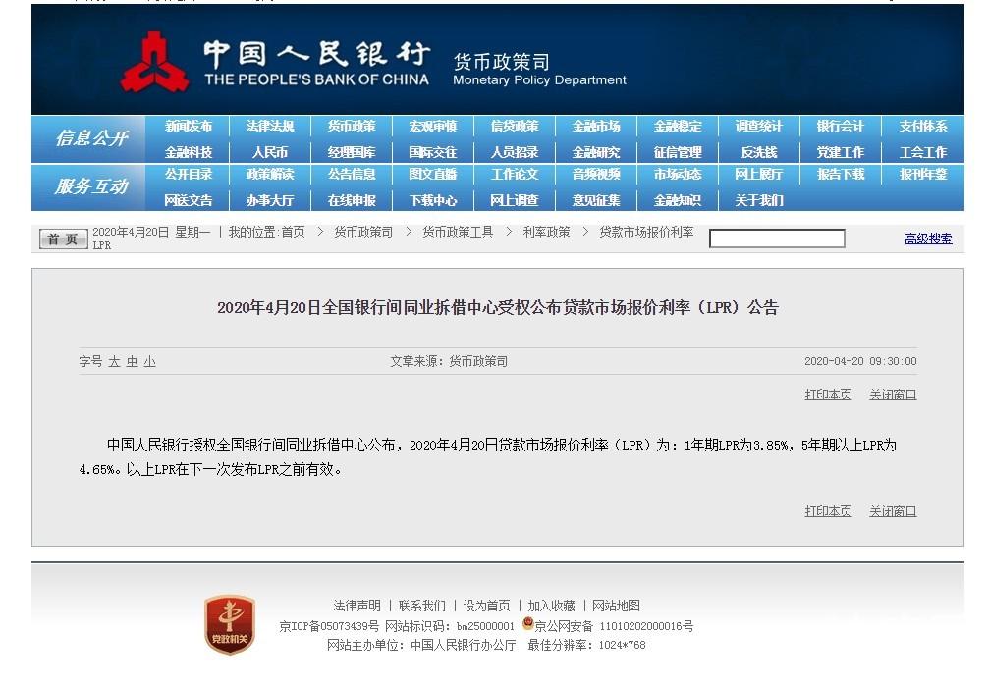Set font size to 大 (large)
Viewport: 987px width, 689px height.
[x=114, y=361]
